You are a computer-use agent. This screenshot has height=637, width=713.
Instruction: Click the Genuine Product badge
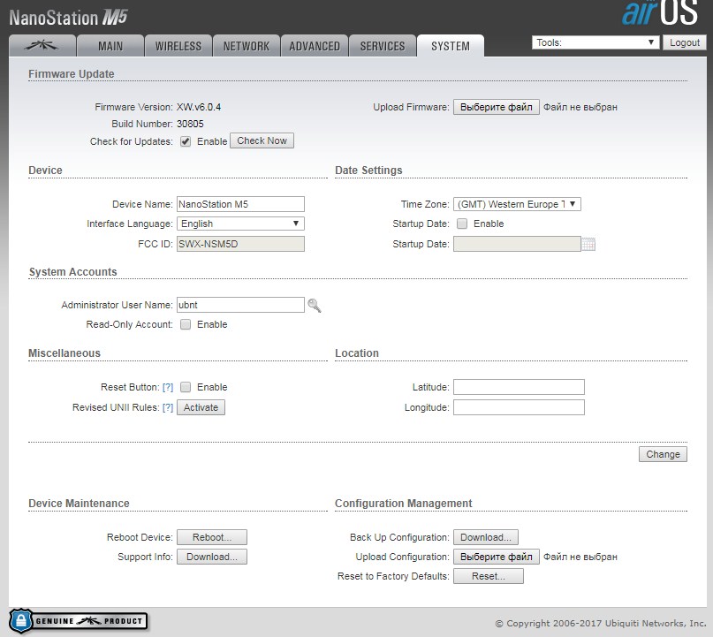pos(79,620)
